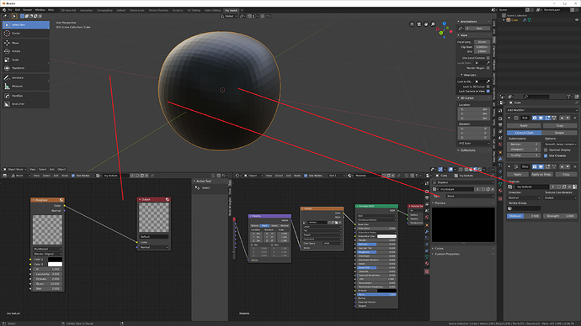
Task: Click Copy on the Displace modifier
Action: click(x=566, y=175)
